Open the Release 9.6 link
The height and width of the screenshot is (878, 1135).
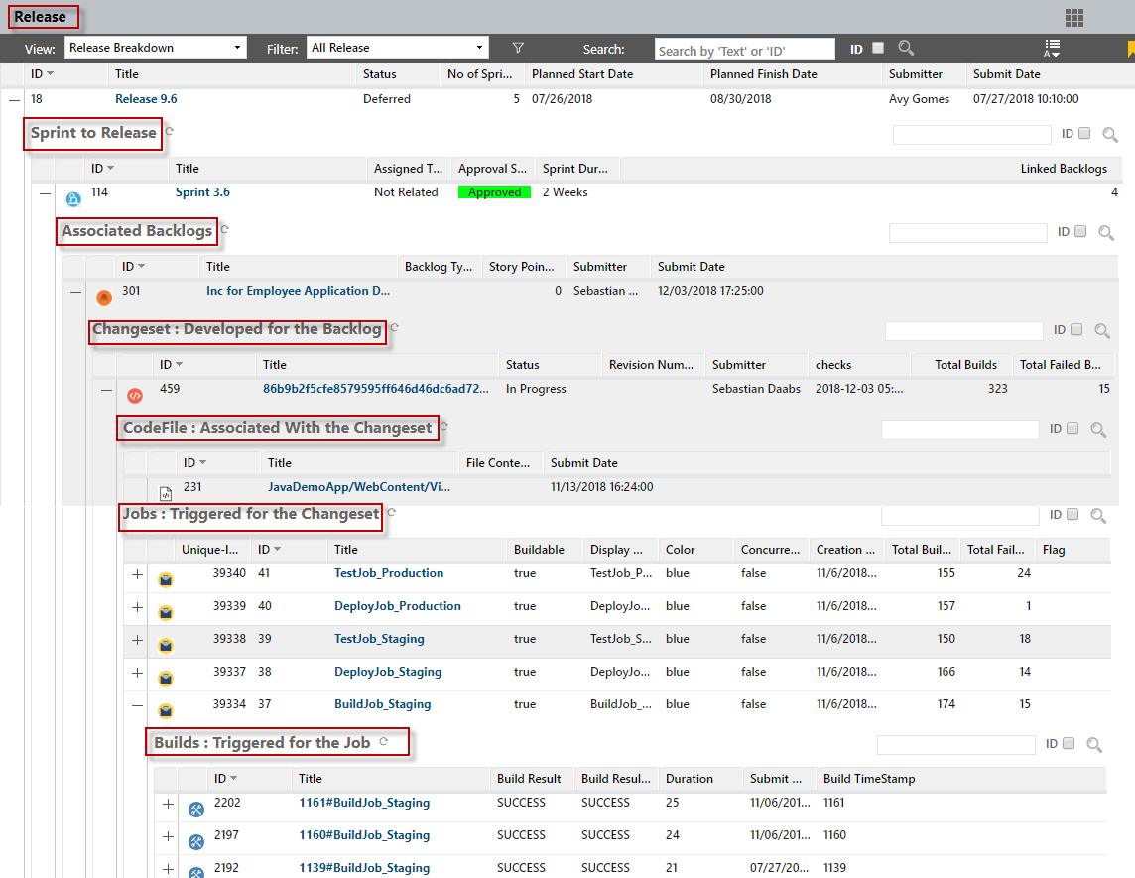pyautogui.click(x=146, y=99)
